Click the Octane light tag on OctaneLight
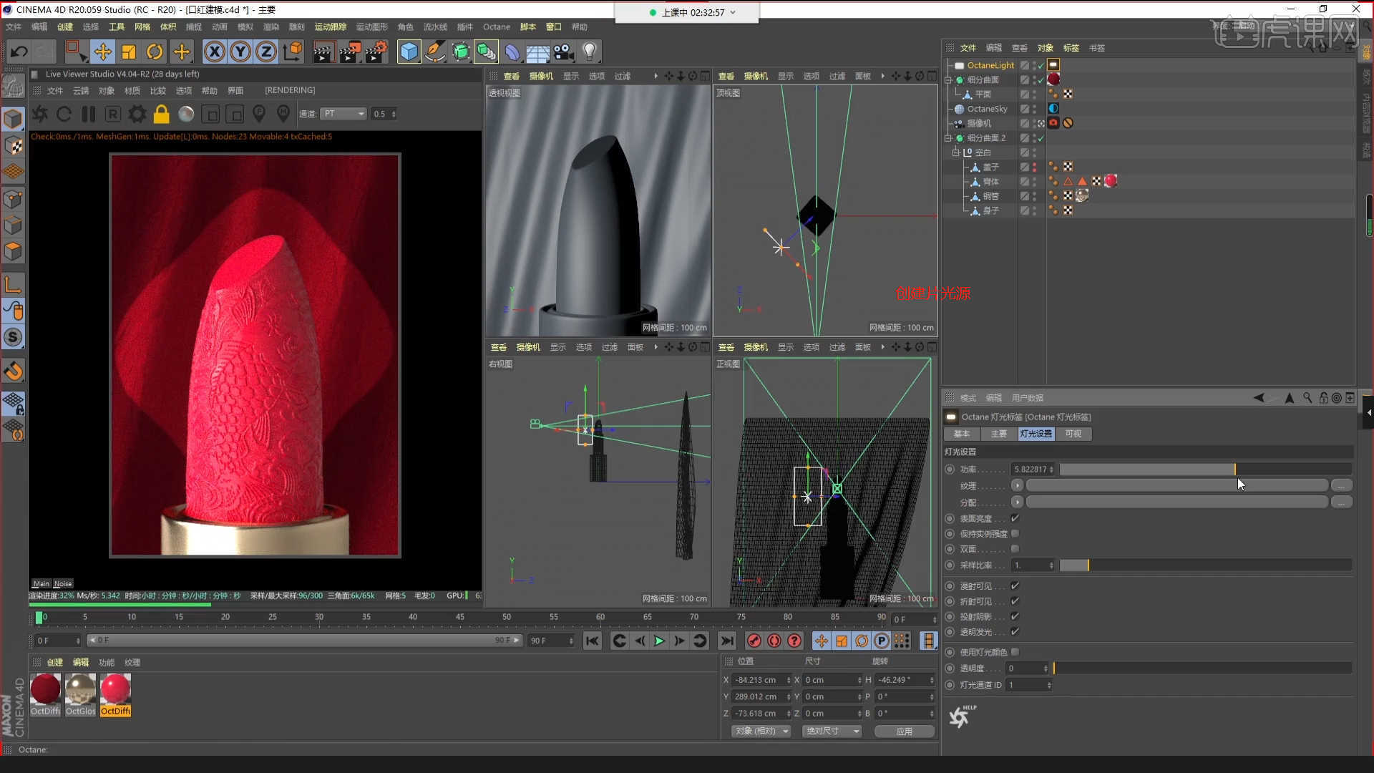Viewport: 1374px width, 773px height. coord(1053,65)
